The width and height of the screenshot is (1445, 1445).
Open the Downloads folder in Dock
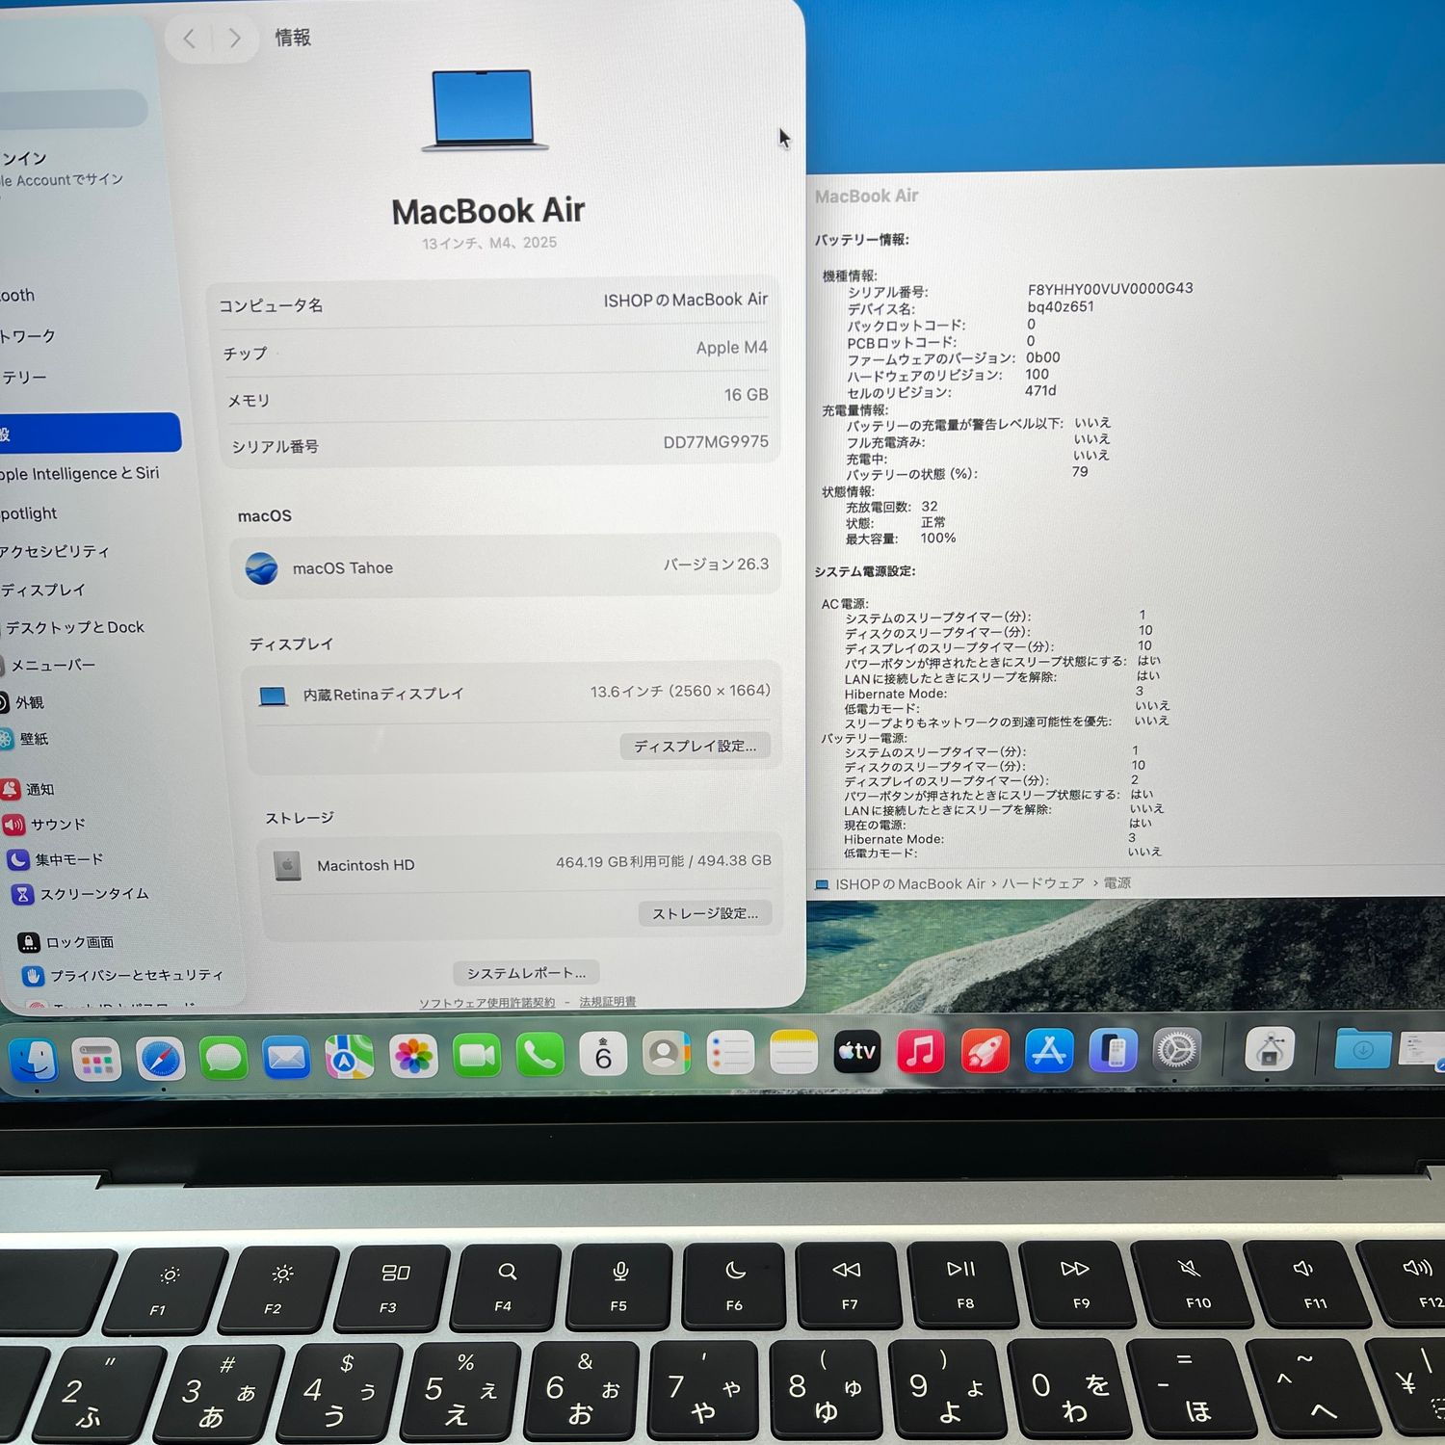[x=1362, y=1049]
